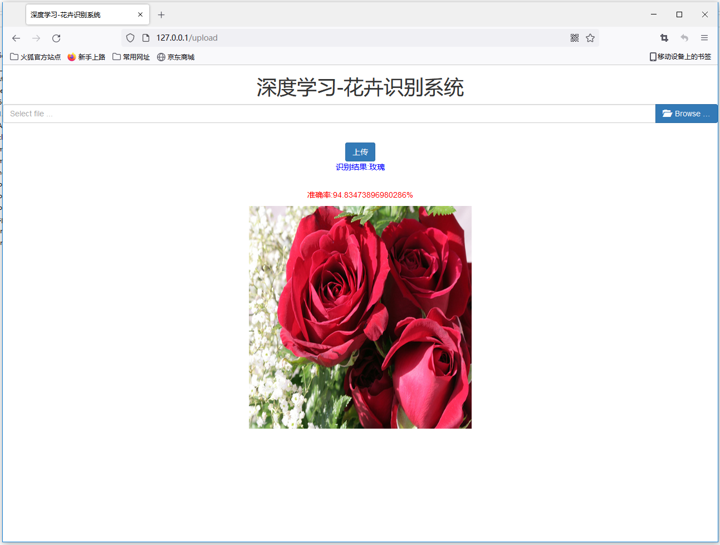This screenshot has height=545, width=720.
Task: Click the Select file input field
Action: click(329, 114)
